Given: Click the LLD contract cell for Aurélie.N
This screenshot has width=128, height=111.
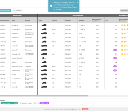Looking at the screenshot, I should [53, 46].
